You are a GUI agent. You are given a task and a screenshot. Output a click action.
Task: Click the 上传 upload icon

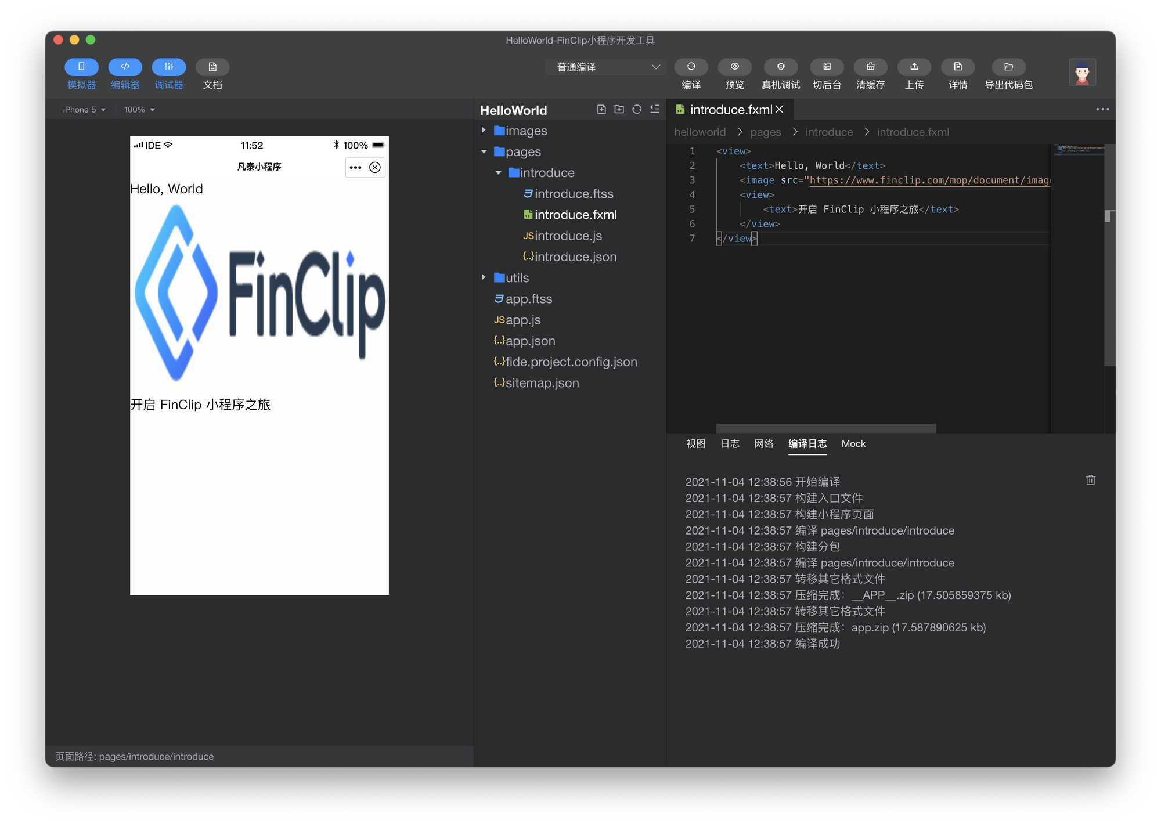914,67
